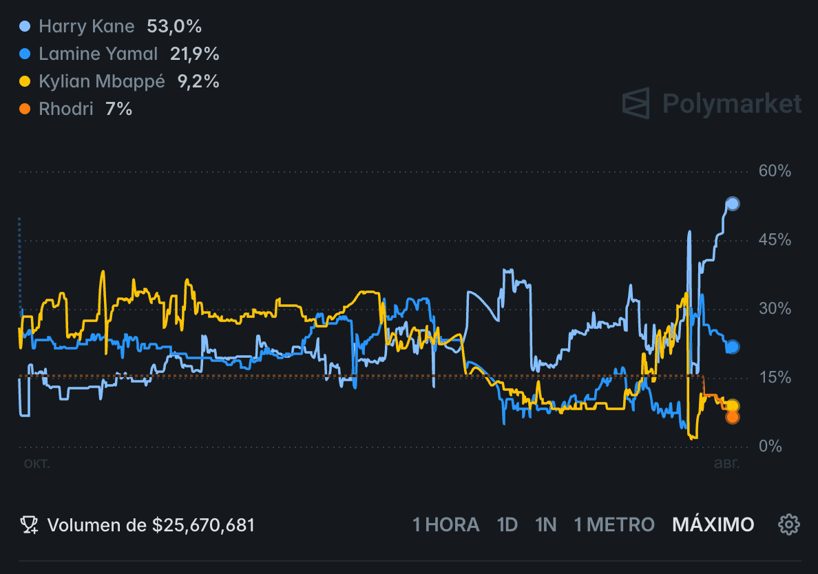The height and width of the screenshot is (574, 818).
Task: Click Kylian Mbappé's yellow endpoint marker
Action: [733, 405]
